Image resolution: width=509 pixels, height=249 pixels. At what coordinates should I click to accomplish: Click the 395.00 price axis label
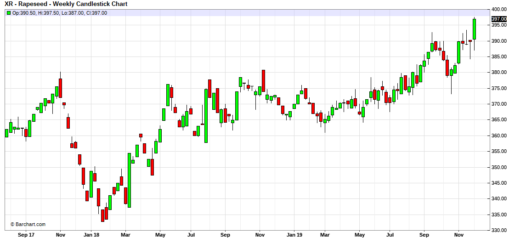coord(499,25)
